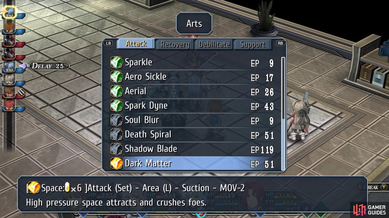Switch to the Recovery tab

click(175, 44)
